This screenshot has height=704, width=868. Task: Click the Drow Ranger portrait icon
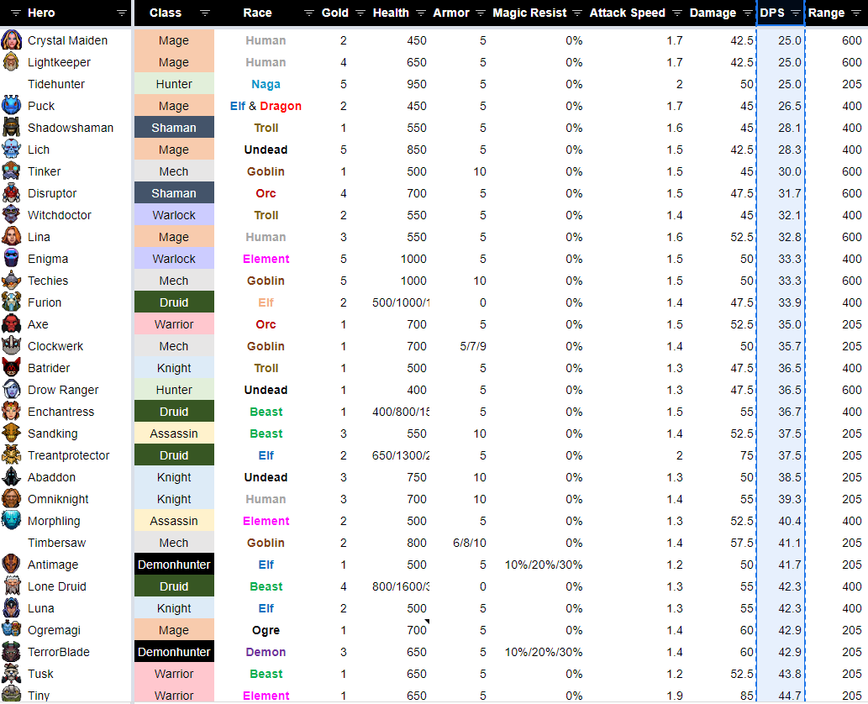[x=11, y=390]
